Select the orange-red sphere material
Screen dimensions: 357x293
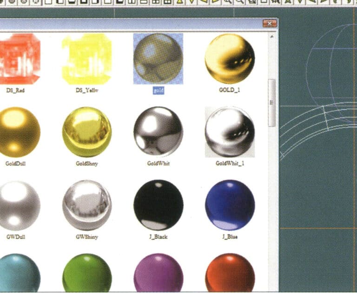click(230, 273)
